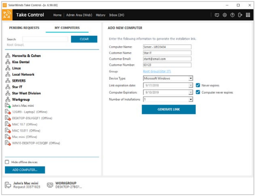This screenshot has height=196, width=255.
Task: Click the logout icon in header
Action: click(240, 15)
